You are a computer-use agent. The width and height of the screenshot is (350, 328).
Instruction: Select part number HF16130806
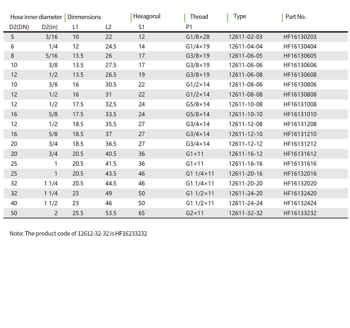coord(300,84)
